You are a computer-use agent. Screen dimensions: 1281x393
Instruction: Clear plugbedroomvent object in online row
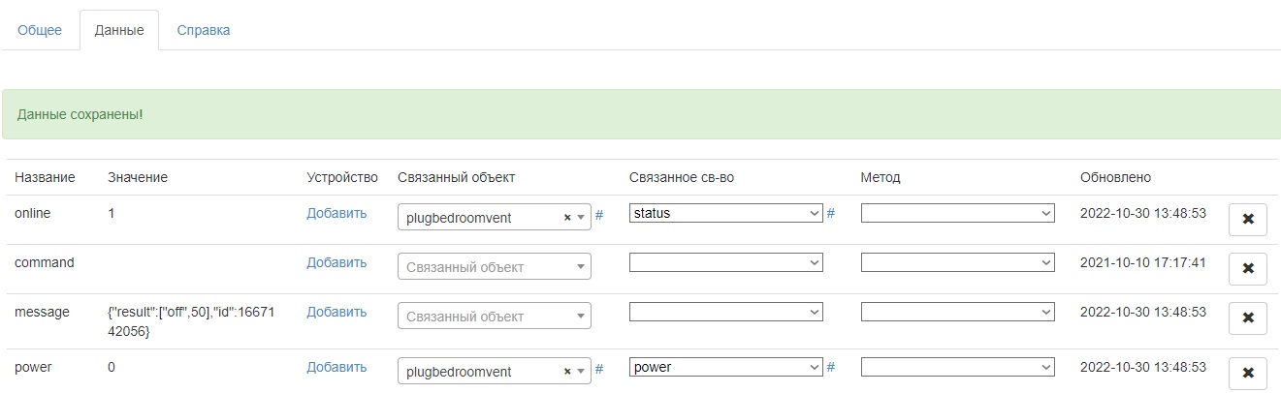(x=567, y=218)
